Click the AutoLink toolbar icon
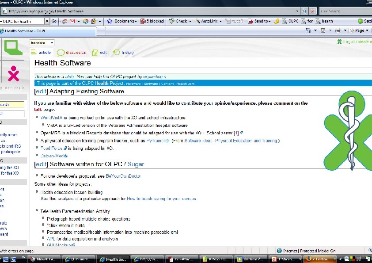This screenshot has height=263, width=372. [x=197, y=21]
